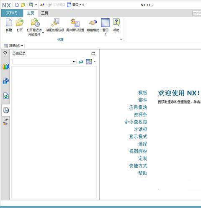Viewport: 201px width, 208px height.
Task: Expand the view style arrow in History panel
Action: click(x=95, y=61)
